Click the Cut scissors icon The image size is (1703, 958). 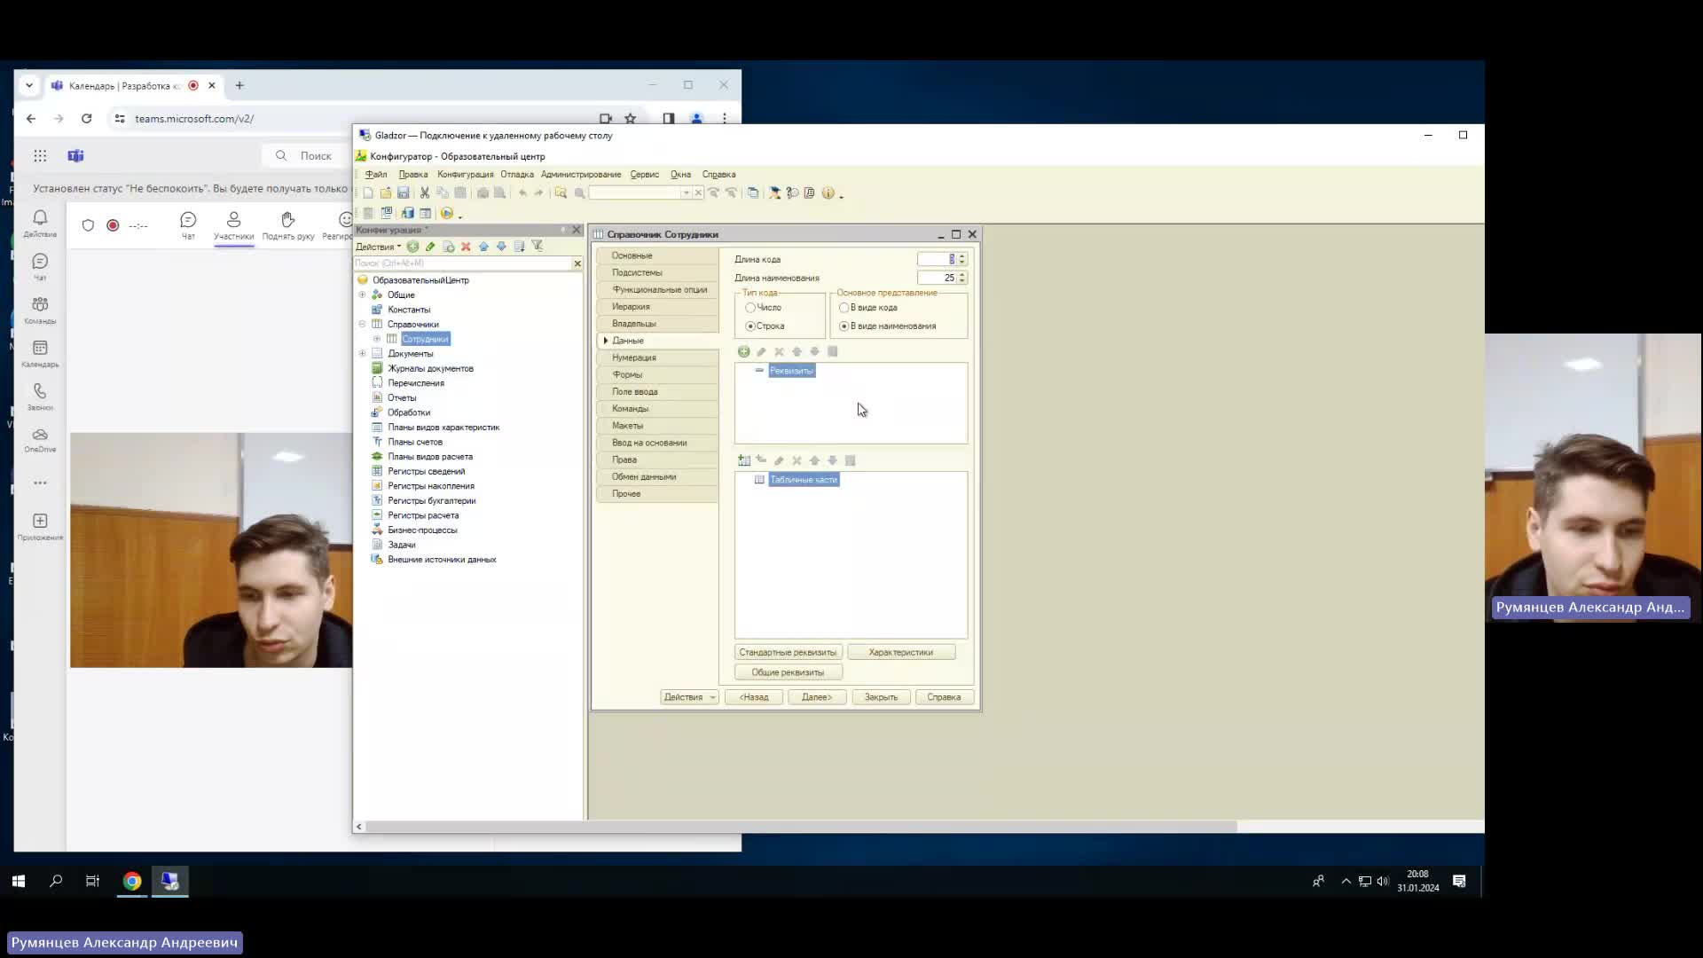[x=425, y=193]
